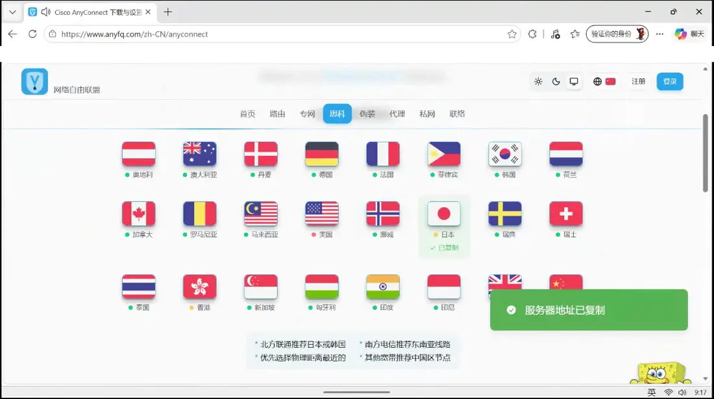Image resolution: width=714 pixels, height=399 pixels.
Task: Click the 英 input method indicator
Action: [x=652, y=392]
